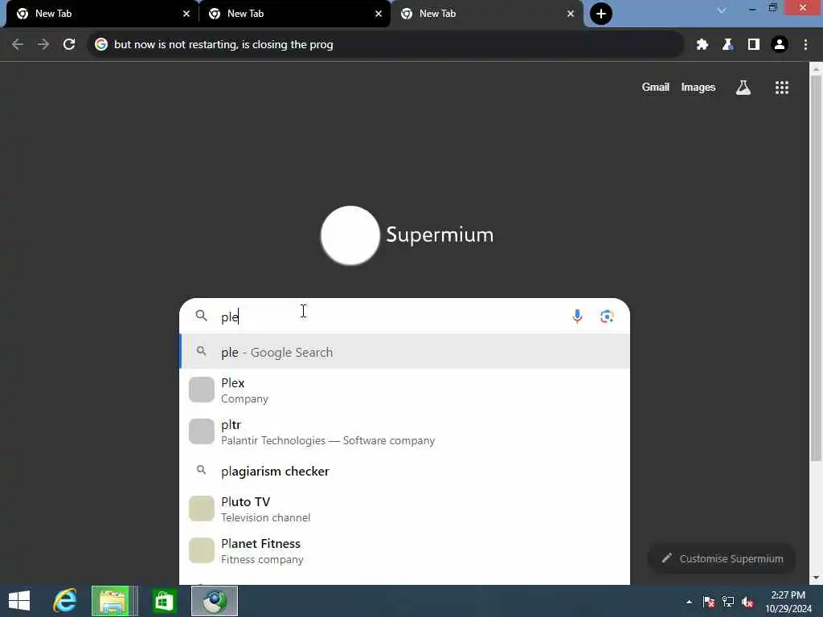Image resolution: width=823 pixels, height=617 pixels.
Task: Show hidden tray icons arrow
Action: [689, 602]
